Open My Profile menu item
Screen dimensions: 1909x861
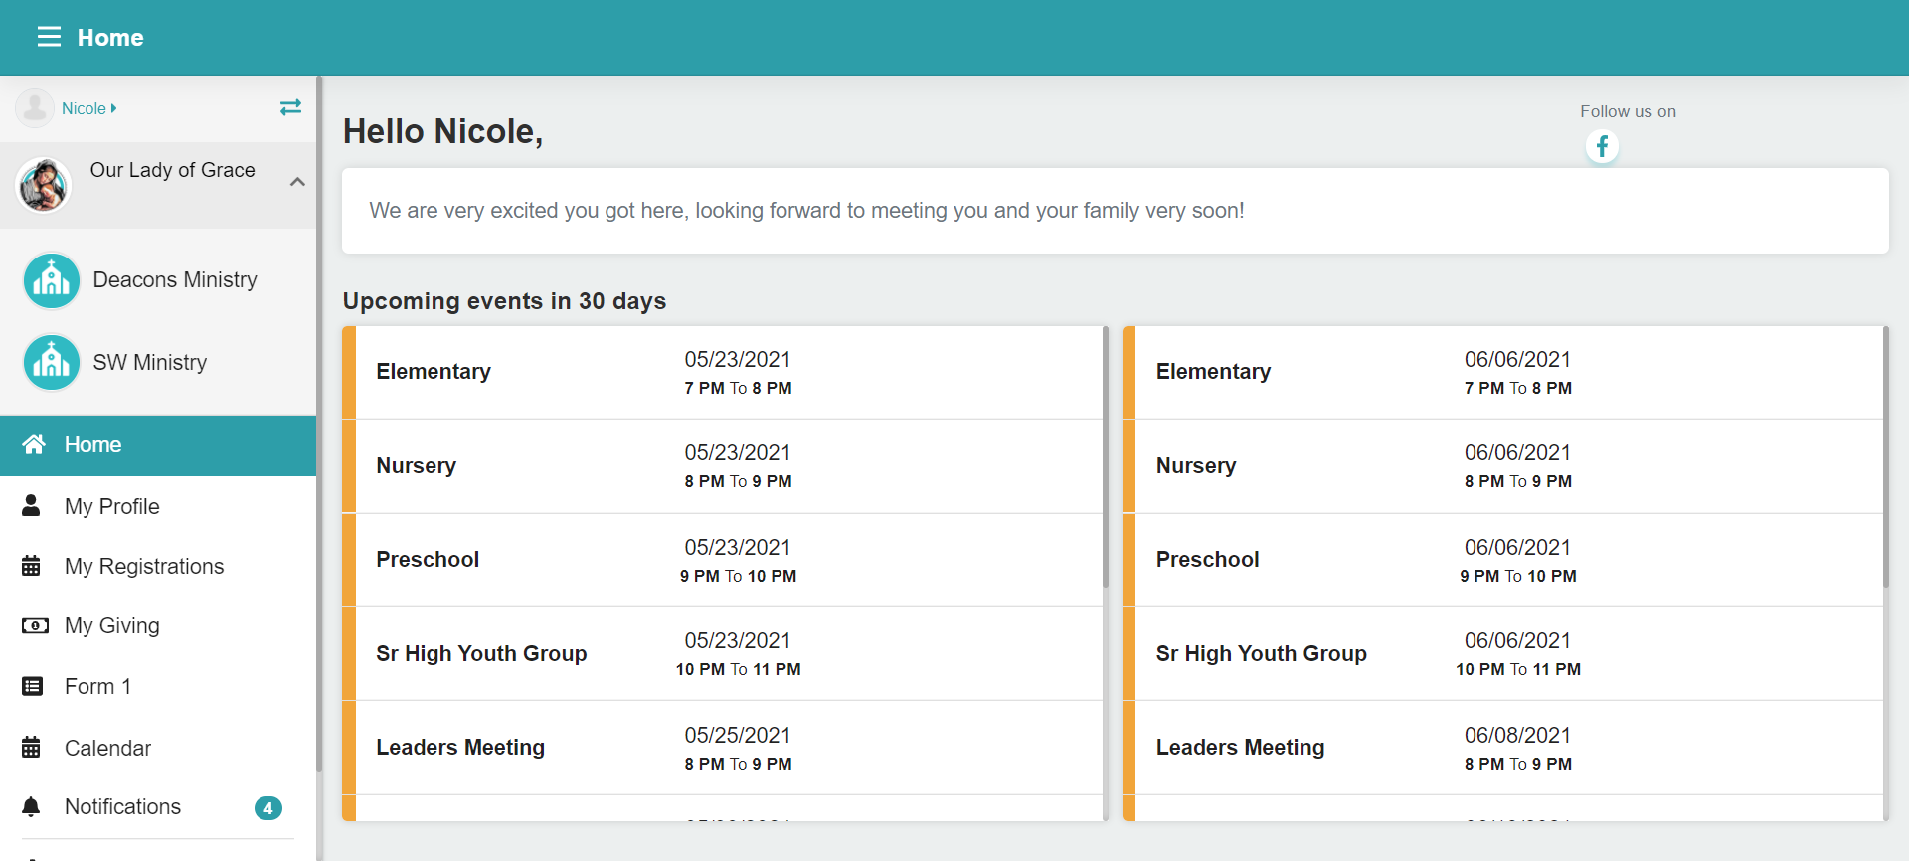click(158, 506)
